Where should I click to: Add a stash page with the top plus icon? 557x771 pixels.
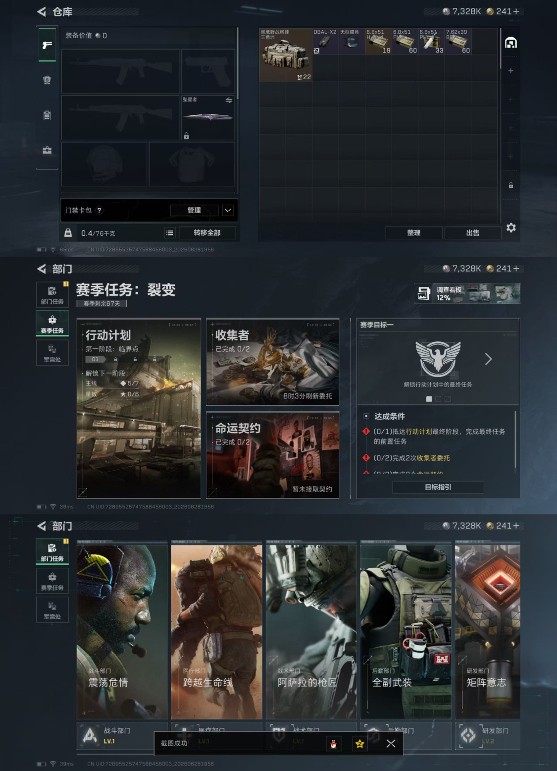tap(510, 71)
